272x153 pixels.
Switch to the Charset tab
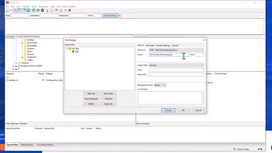175,45
